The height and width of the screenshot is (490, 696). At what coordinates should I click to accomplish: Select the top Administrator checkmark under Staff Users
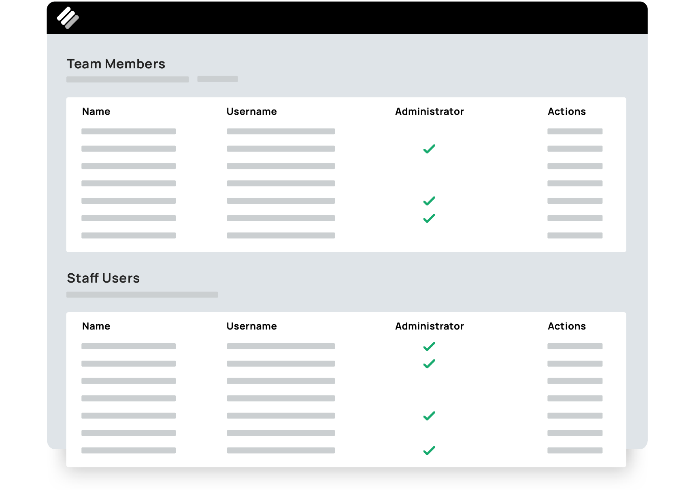click(x=429, y=346)
